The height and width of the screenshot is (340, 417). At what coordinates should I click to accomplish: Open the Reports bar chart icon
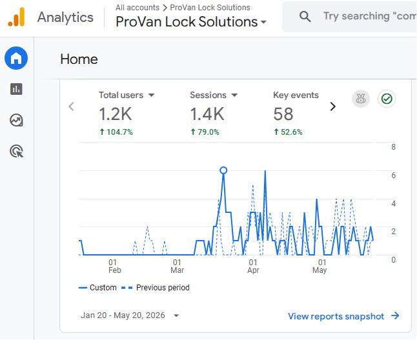(x=16, y=89)
